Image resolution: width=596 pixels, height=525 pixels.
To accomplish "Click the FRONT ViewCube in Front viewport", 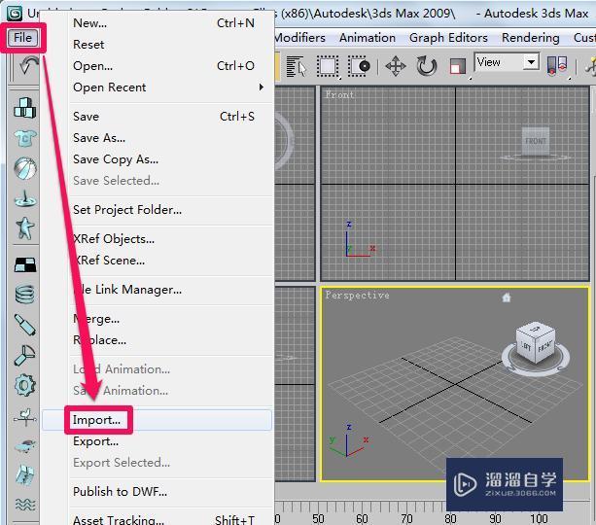I will 535,141.
